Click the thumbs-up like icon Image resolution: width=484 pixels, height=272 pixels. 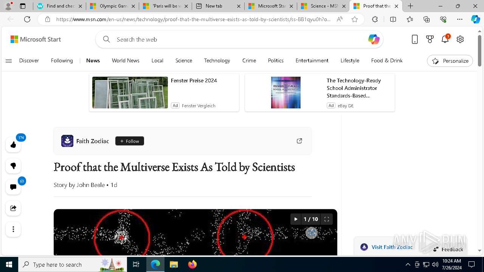(13, 145)
